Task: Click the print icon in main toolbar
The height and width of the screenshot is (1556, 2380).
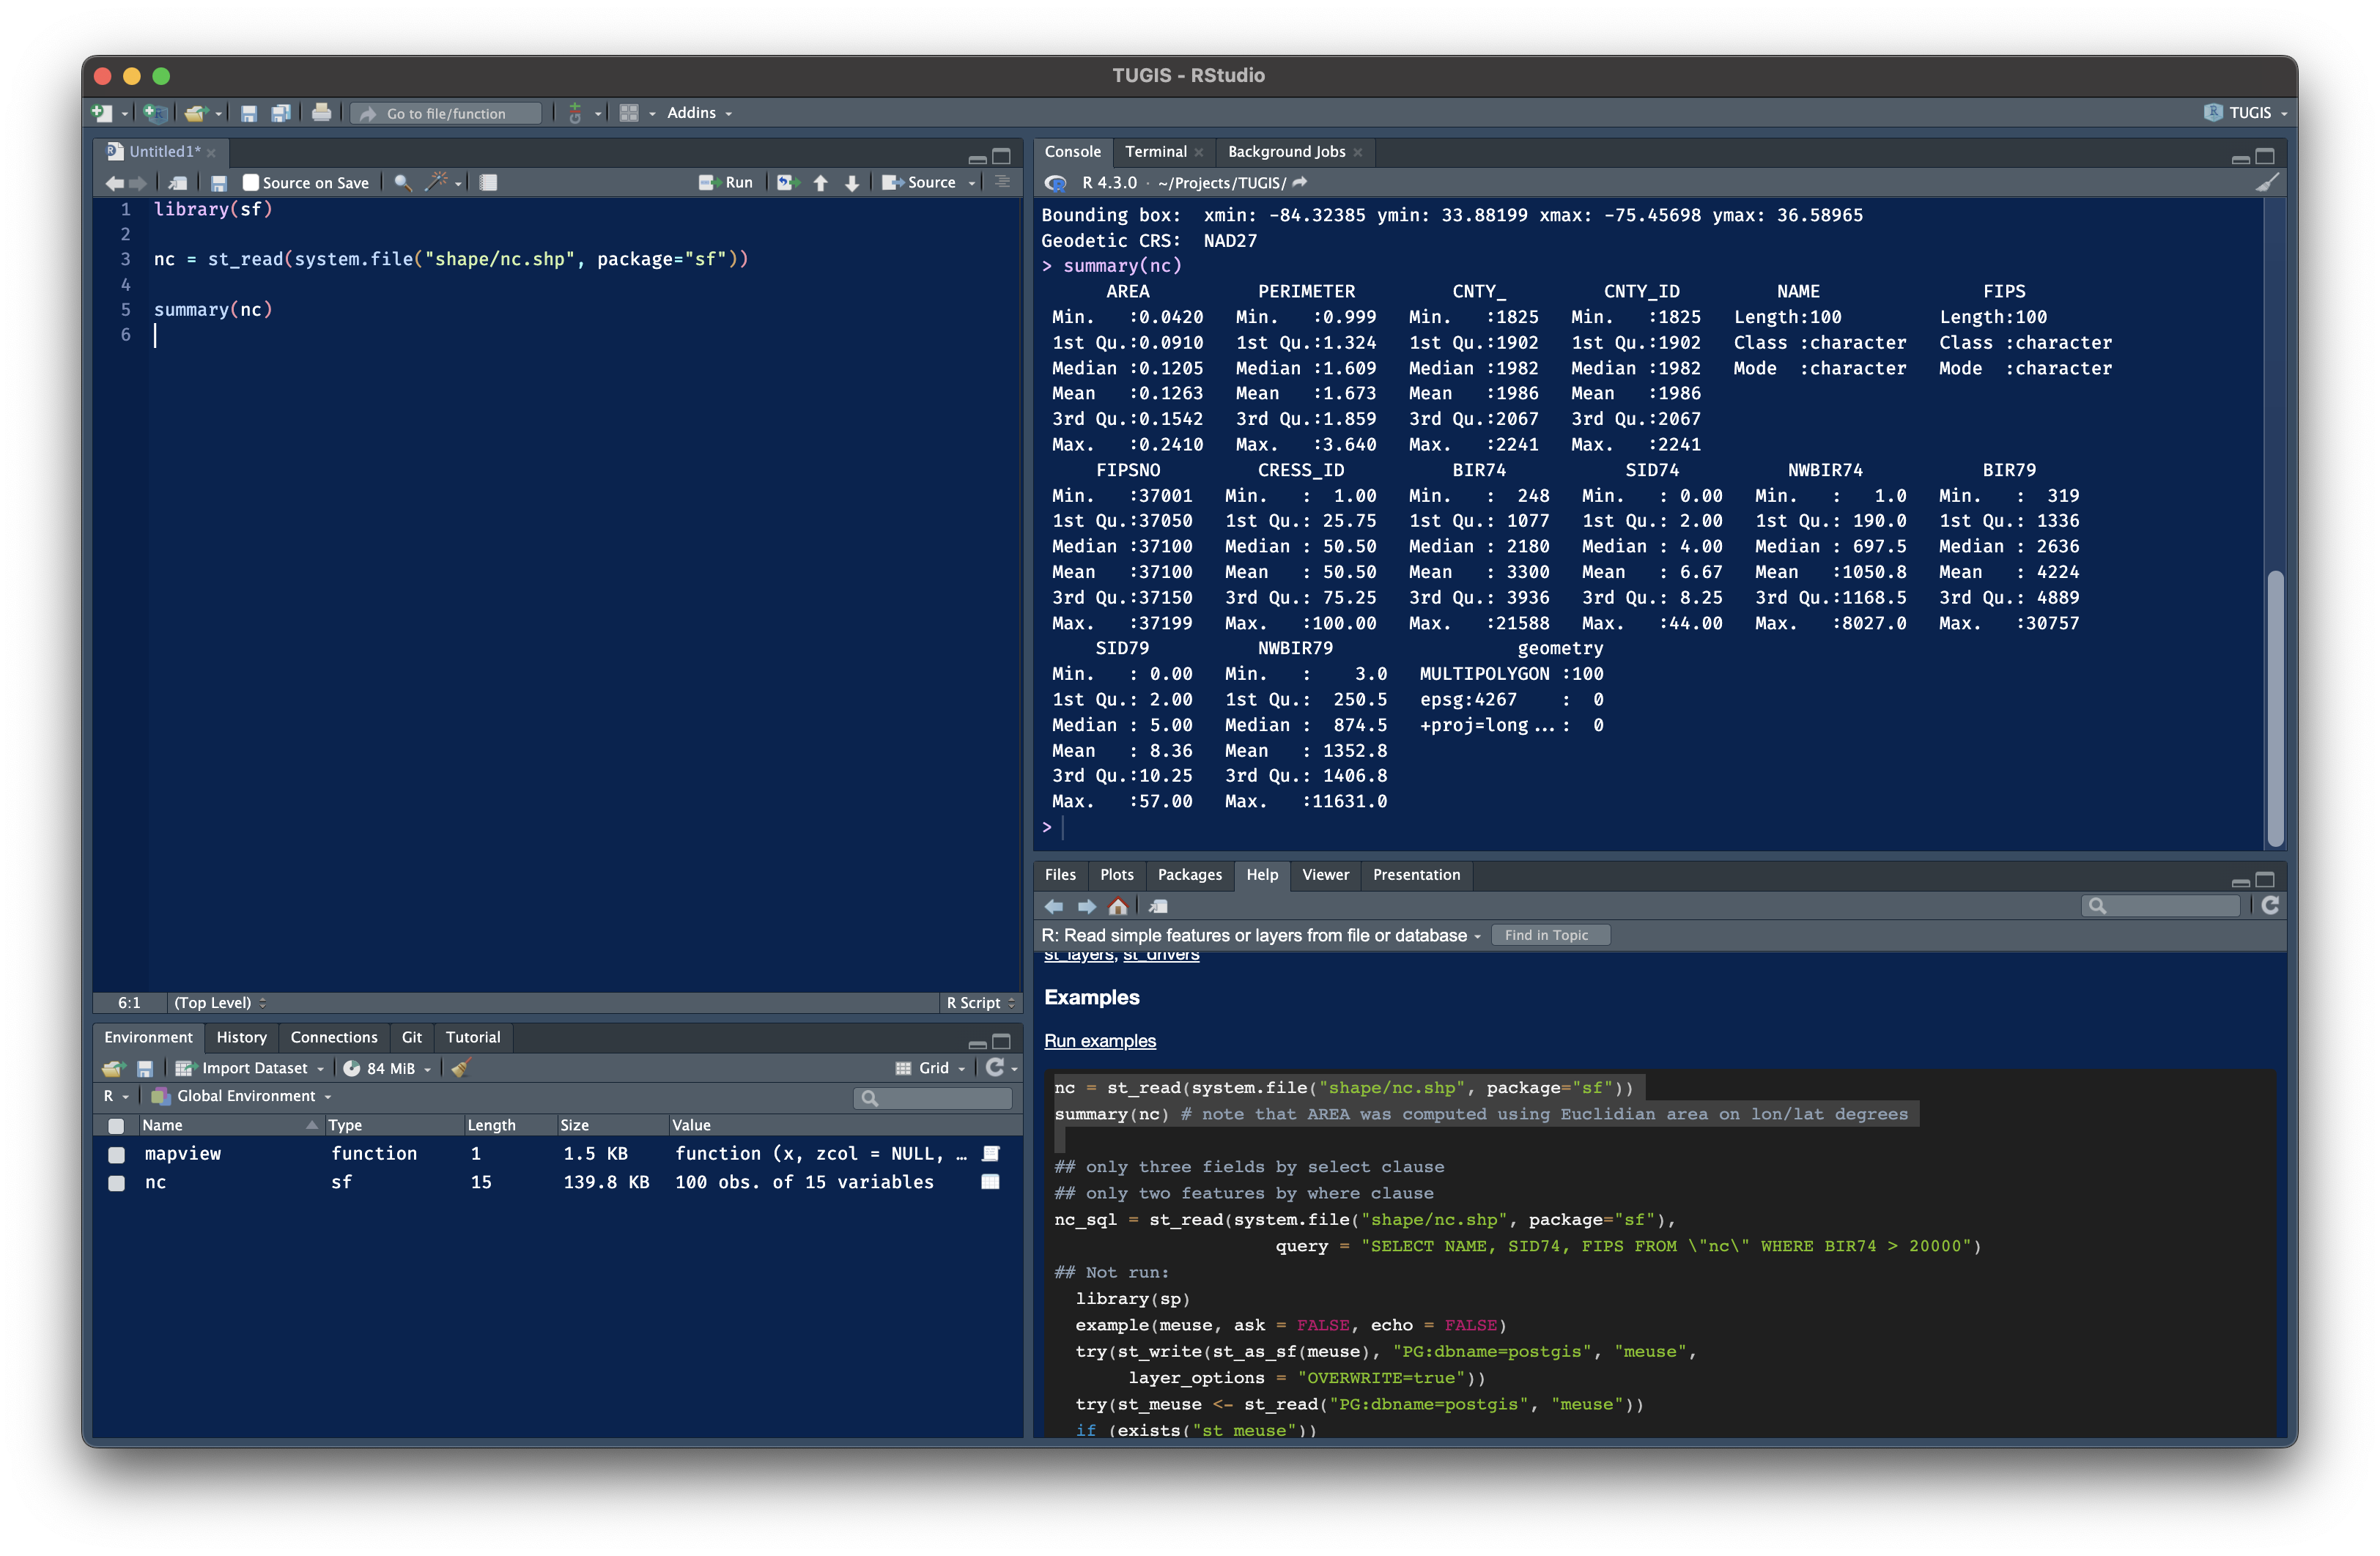Action: (321, 113)
